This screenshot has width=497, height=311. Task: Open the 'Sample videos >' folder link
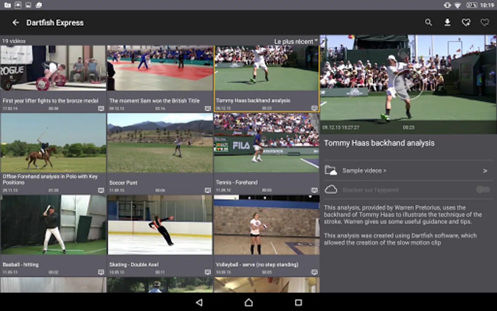click(364, 171)
